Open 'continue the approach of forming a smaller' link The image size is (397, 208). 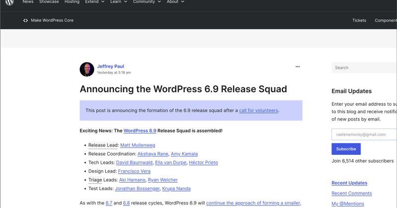254,203
